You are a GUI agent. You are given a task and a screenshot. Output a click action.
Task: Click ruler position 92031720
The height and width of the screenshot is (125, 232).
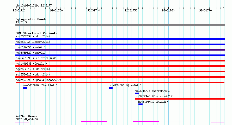pyautogui.click(x=19, y=10)
